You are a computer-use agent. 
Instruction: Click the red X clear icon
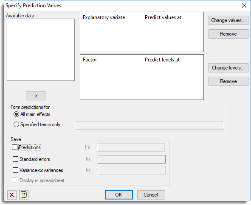click(x=12, y=195)
